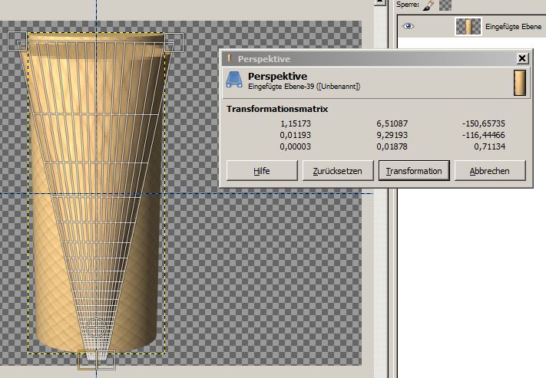Image resolution: width=546 pixels, height=378 pixels.
Task: Click the circular transform center pivot
Action: tap(96, 327)
